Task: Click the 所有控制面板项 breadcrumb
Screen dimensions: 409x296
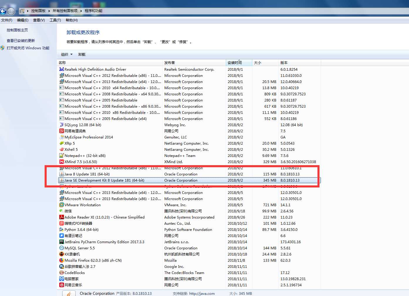Action: coord(65,11)
